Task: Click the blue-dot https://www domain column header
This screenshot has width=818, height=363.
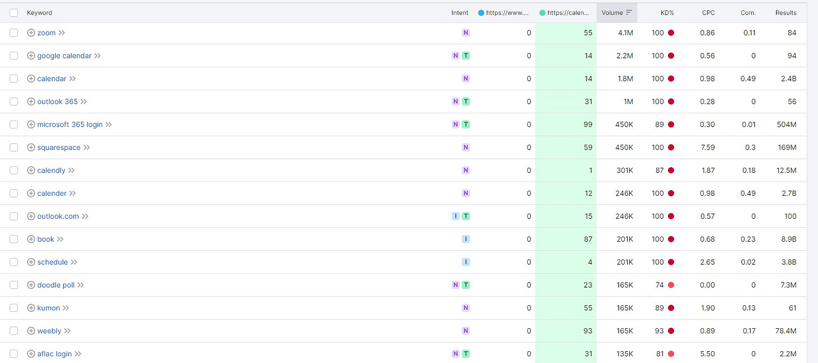Action: tap(503, 13)
